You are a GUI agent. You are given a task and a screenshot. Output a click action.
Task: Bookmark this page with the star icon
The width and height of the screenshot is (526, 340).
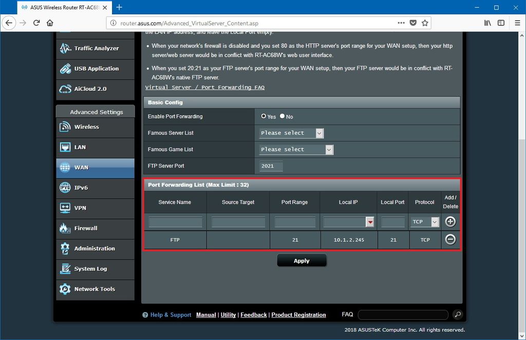click(425, 23)
